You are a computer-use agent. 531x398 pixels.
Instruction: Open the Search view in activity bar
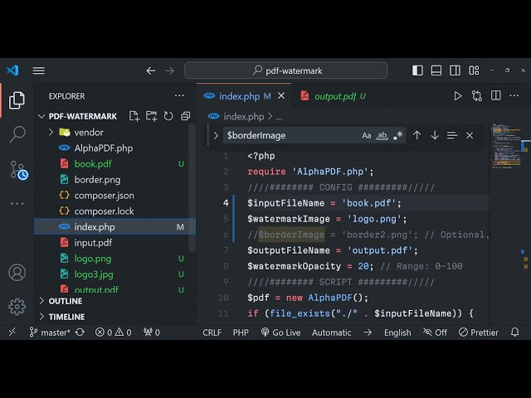(x=17, y=134)
